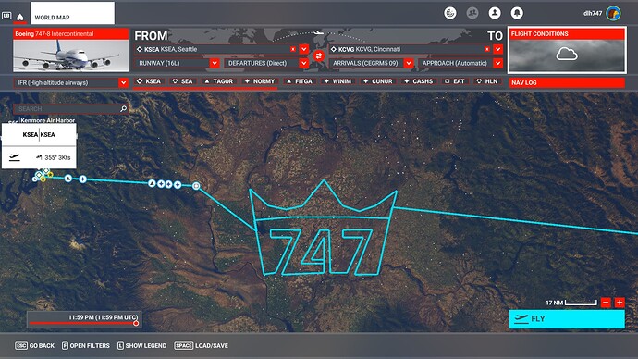Open the NAV LOG

(567, 82)
